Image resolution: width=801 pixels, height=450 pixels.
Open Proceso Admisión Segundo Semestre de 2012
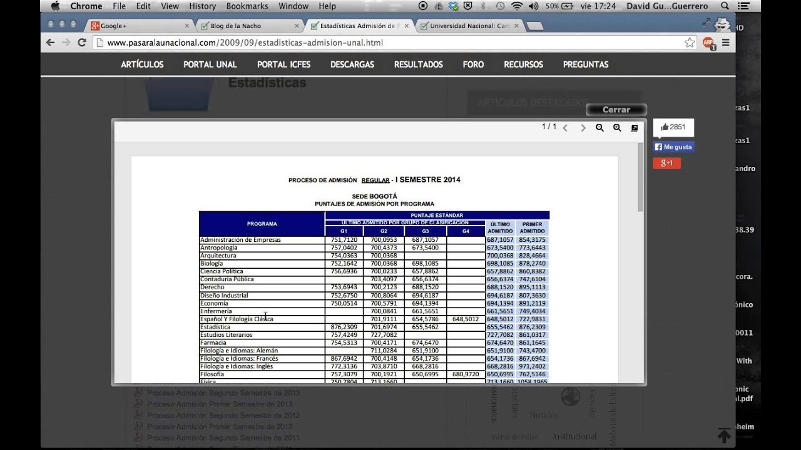(x=223, y=416)
